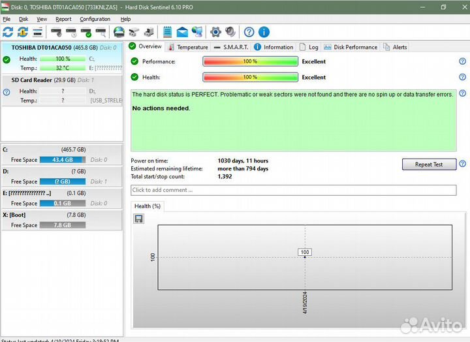470x342 pixels.
Task: Select the Health (%) graph tab
Action: [147, 206]
